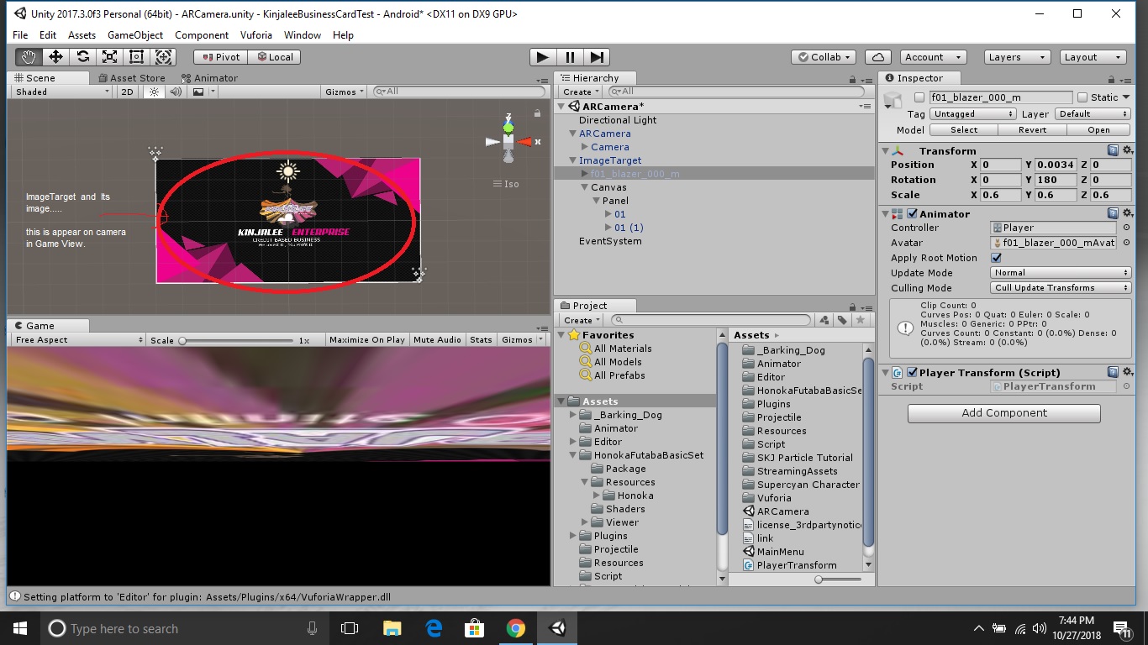Collapse the ImageTarget hierarchy entry

pos(571,160)
